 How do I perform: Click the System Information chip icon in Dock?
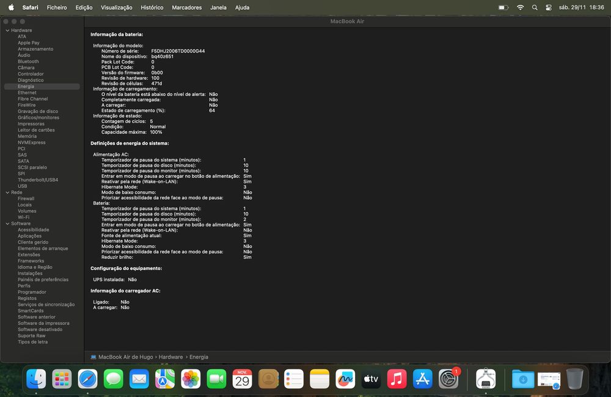[x=486, y=379]
